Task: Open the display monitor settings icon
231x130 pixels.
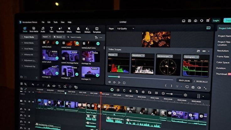Action: point(187,87)
